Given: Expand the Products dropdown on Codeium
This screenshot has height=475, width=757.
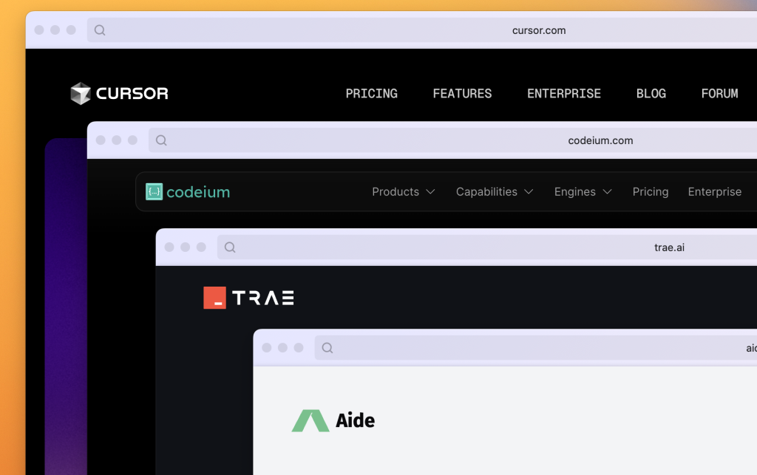Looking at the screenshot, I should 403,192.
